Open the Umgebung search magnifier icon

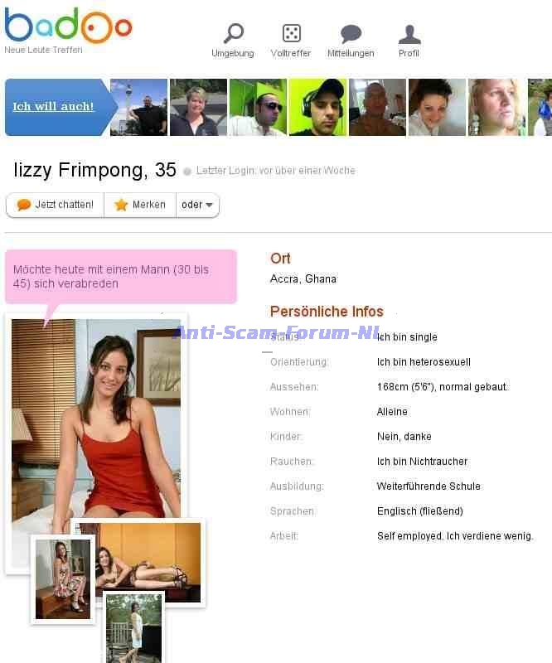[x=233, y=33]
